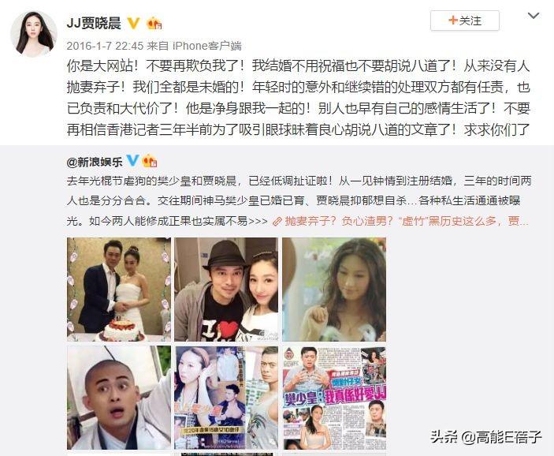View the shaved-head monk photo

click(119, 398)
